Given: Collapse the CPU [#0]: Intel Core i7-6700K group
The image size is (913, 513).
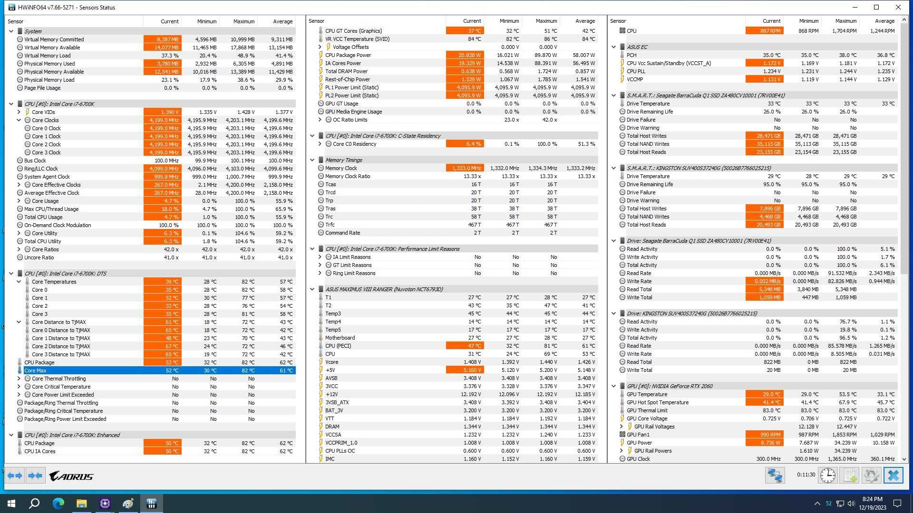Looking at the screenshot, I should click(x=11, y=104).
